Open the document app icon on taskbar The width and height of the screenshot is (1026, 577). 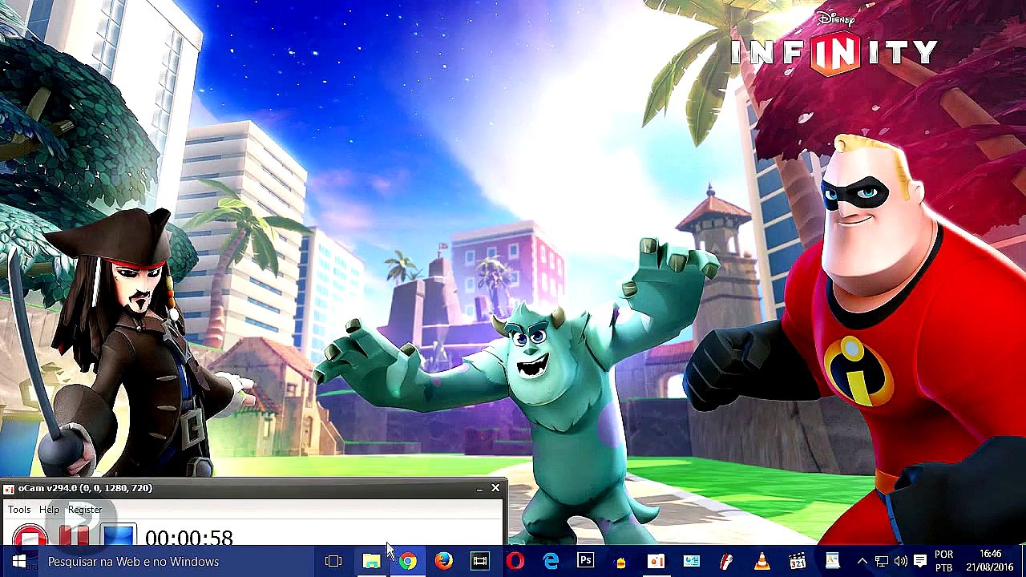point(832,562)
